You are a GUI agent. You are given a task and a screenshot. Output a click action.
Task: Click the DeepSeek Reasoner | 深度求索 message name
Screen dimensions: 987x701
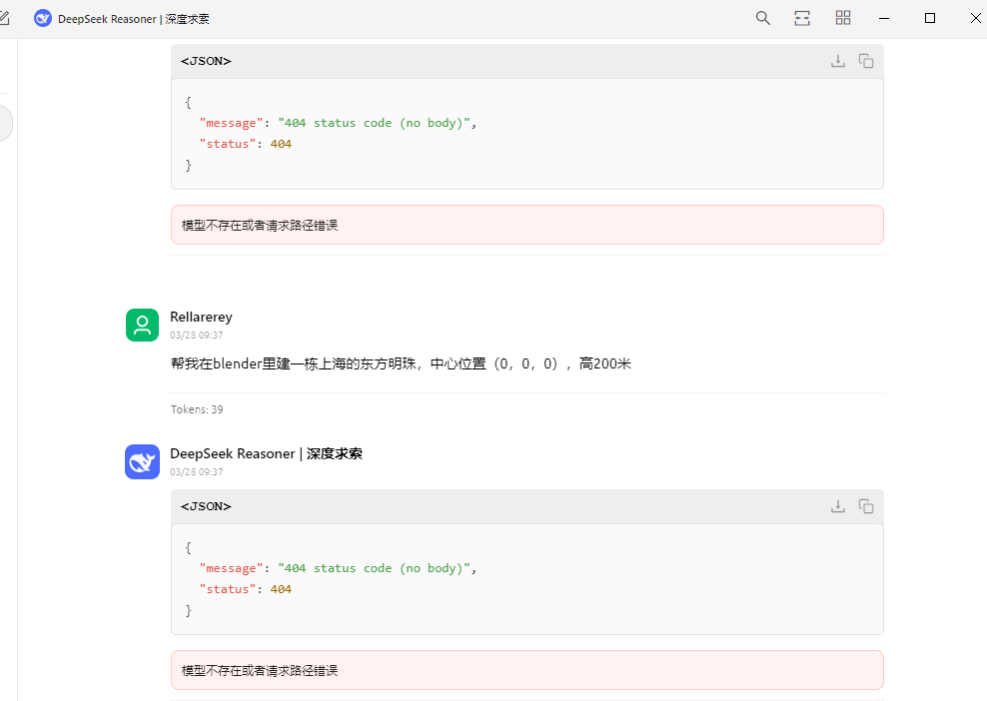click(267, 453)
